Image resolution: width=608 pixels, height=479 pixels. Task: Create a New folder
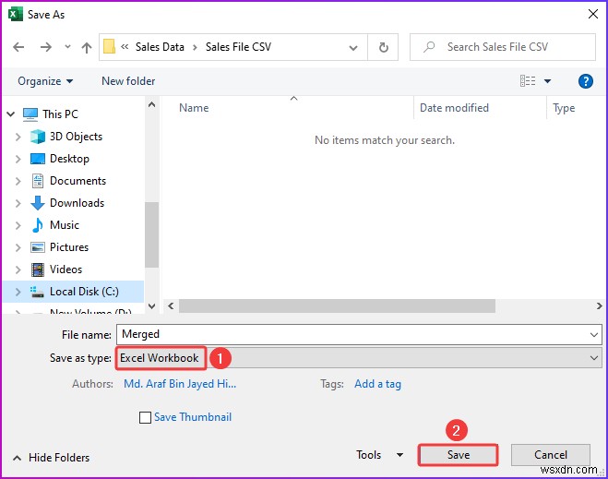128,81
